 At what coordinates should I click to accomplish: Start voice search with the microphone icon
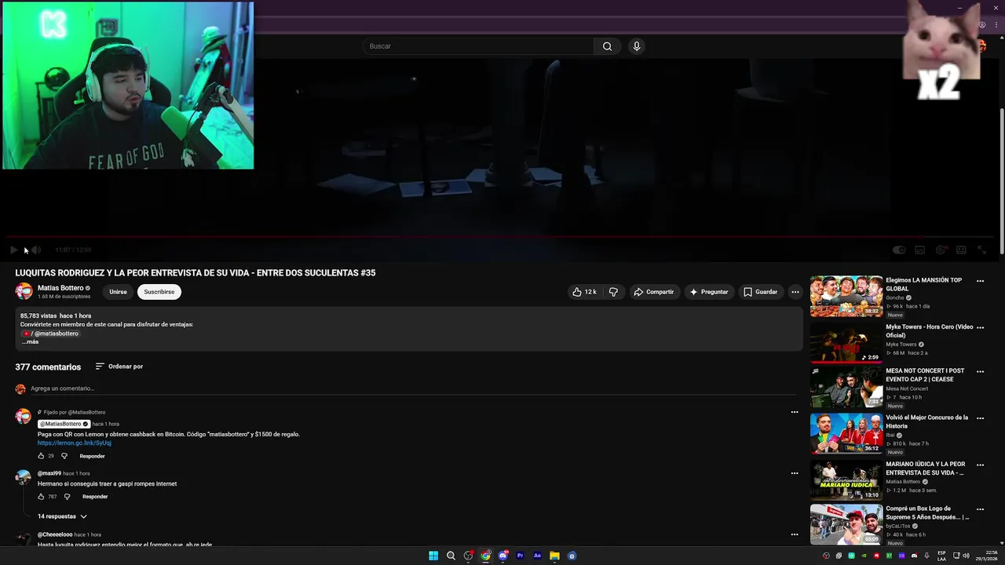pos(637,46)
